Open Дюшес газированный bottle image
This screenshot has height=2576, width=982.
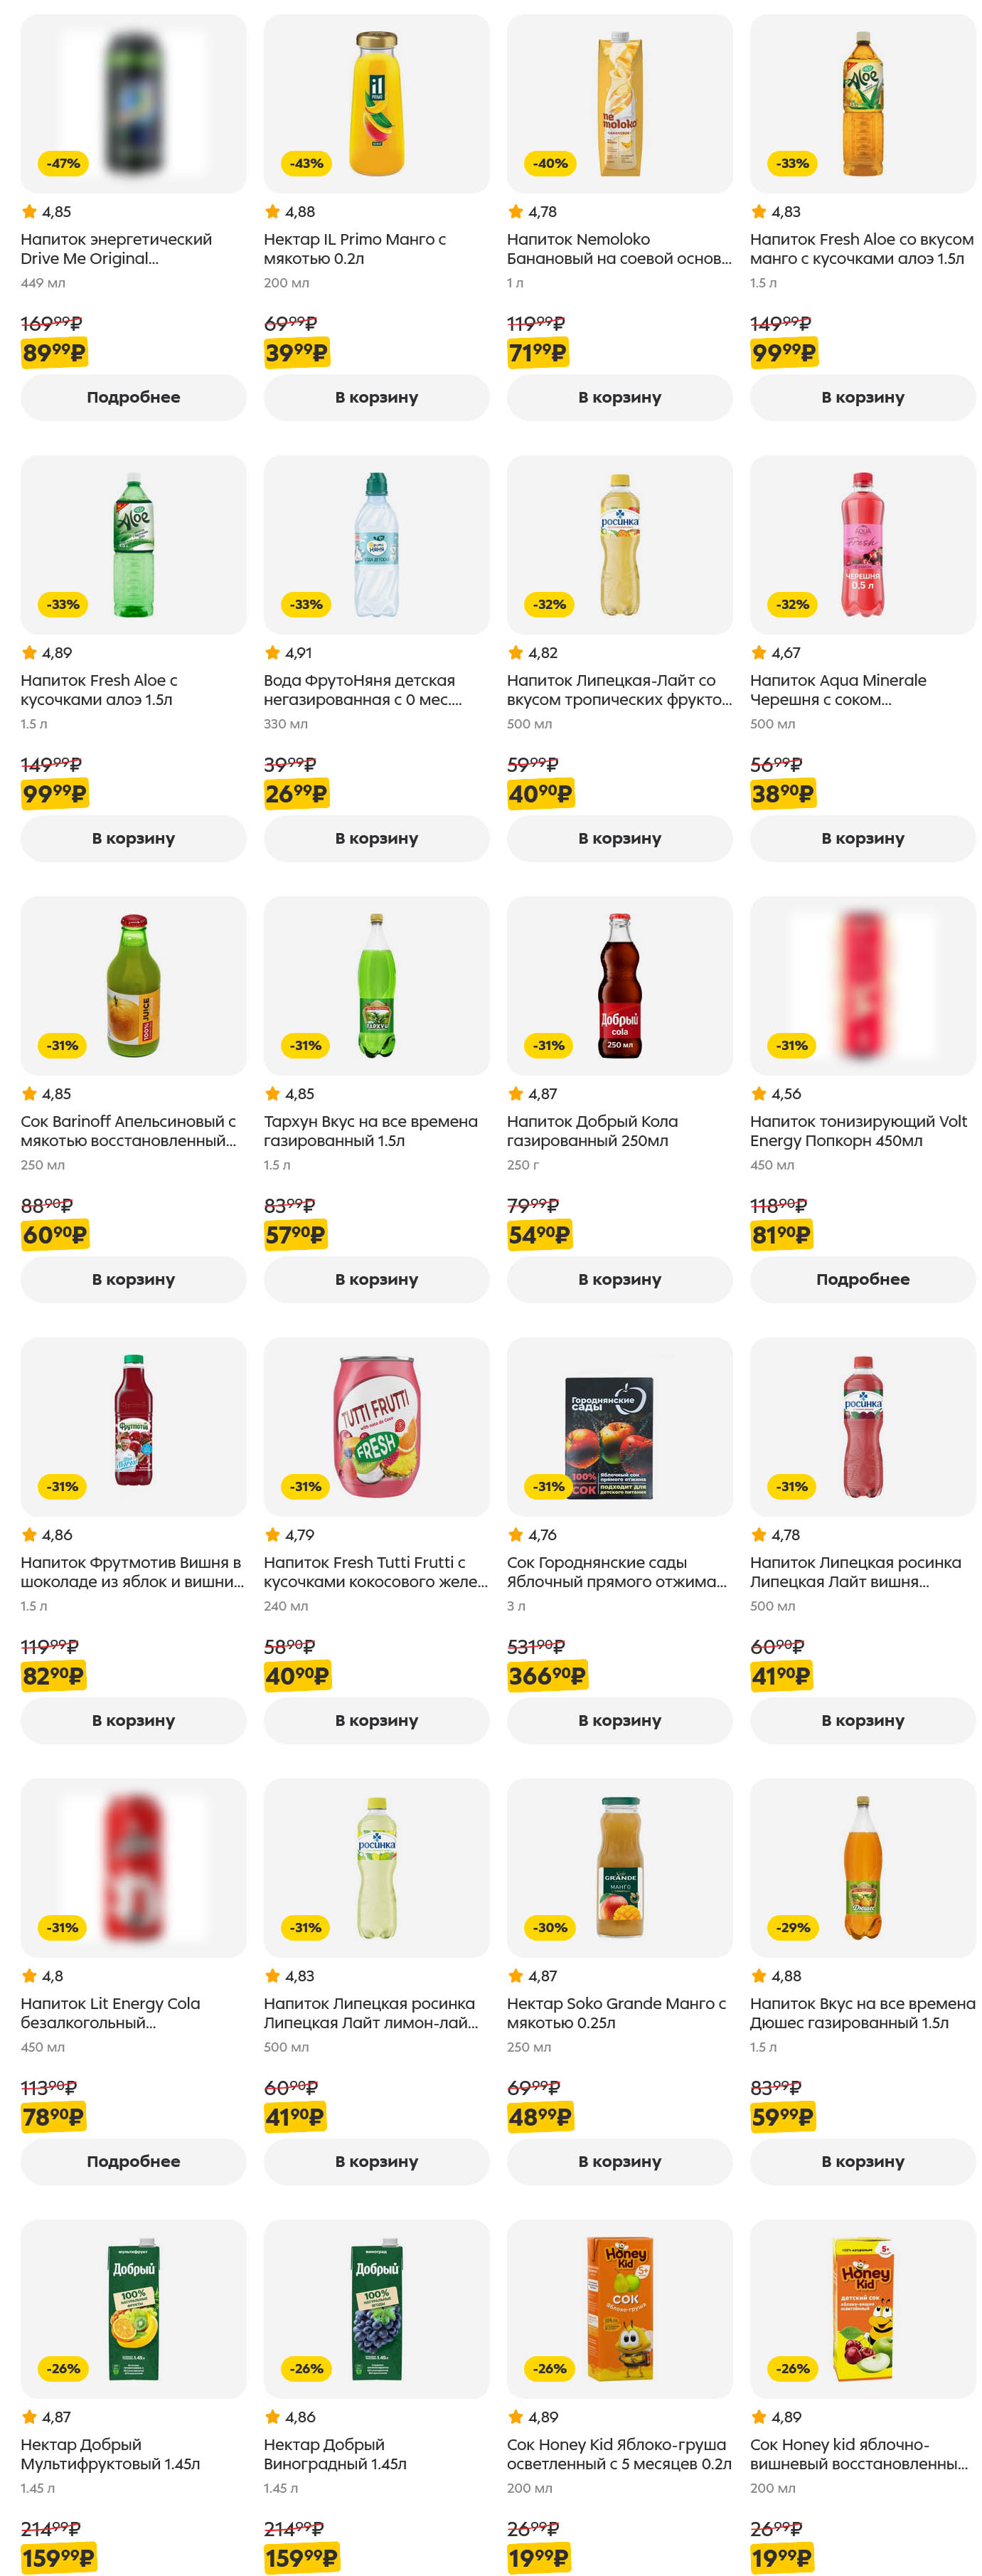pyautogui.click(x=862, y=1868)
